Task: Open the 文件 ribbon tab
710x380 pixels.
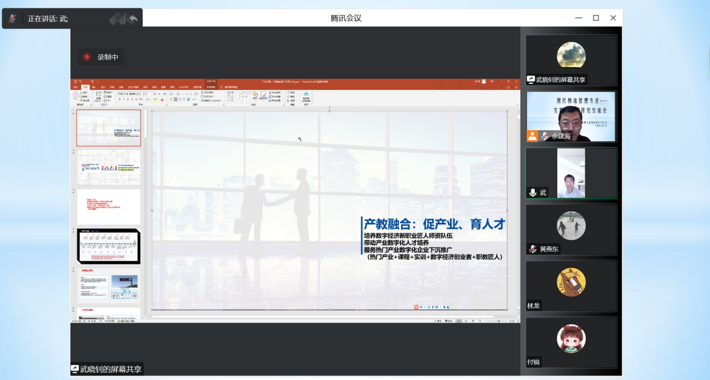Action: coord(76,87)
